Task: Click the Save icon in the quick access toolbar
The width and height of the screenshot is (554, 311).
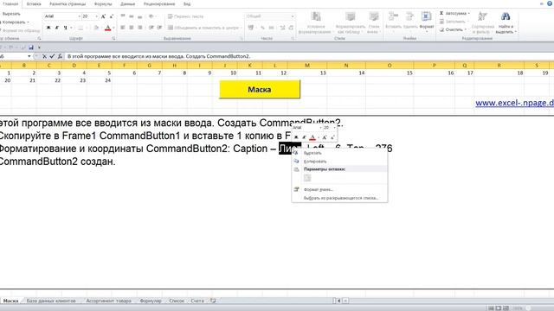Action: (31, 48)
